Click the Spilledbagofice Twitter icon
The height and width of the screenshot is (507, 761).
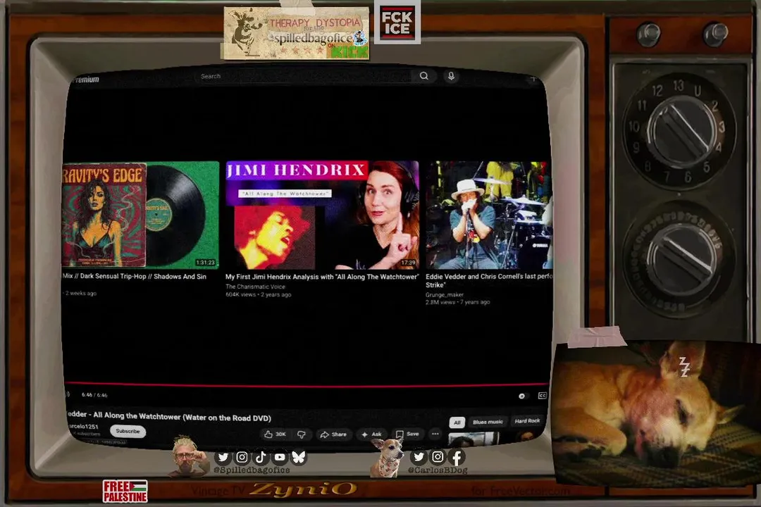(223, 457)
